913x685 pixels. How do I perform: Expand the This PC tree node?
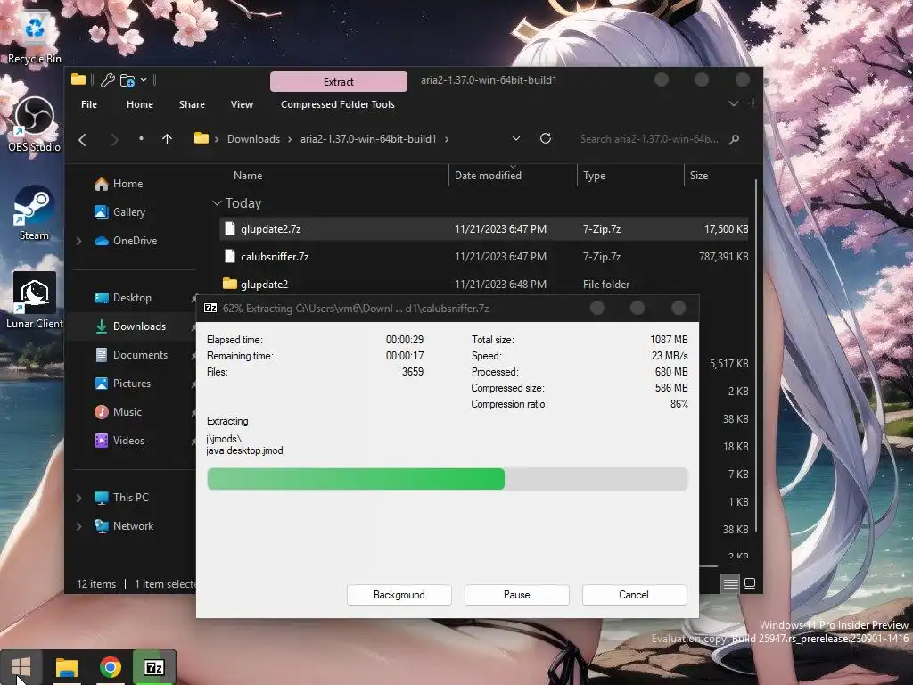click(79, 498)
